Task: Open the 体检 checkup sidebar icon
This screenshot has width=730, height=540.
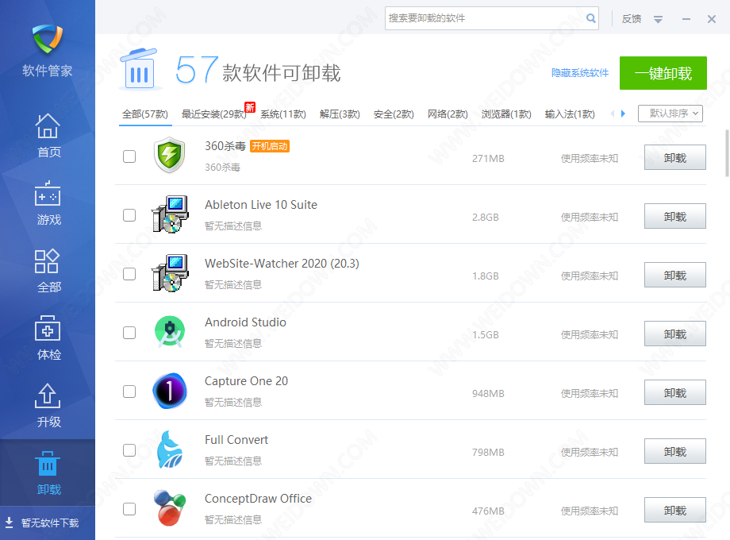Action: click(x=48, y=328)
